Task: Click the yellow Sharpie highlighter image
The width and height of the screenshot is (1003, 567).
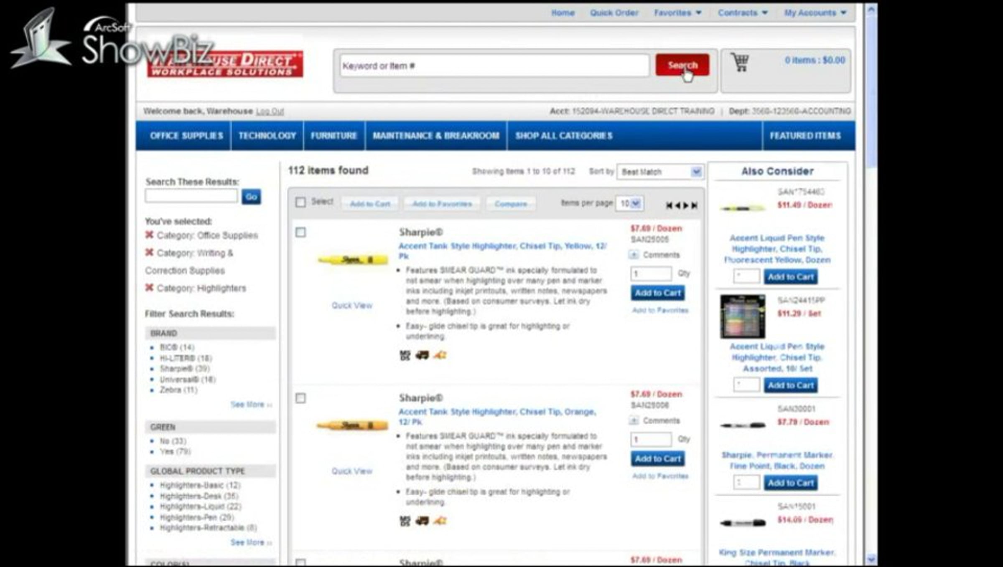Action: pos(352,260)
